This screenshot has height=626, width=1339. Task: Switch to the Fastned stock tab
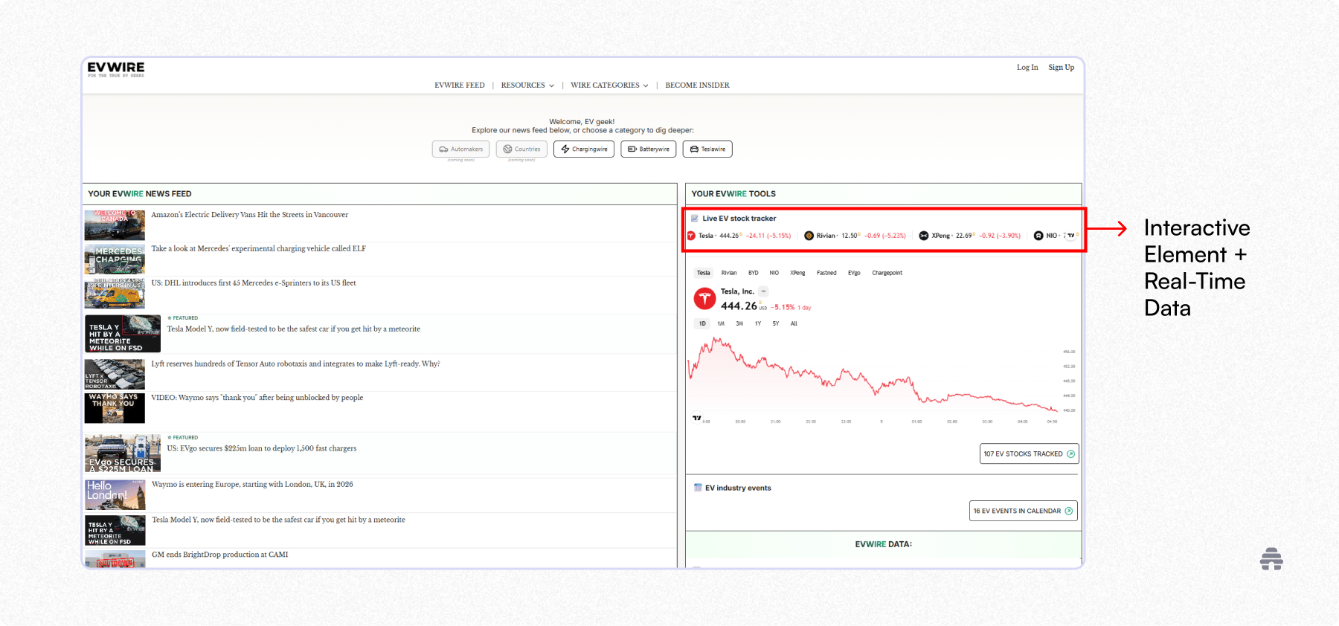[x=826, y=273]
